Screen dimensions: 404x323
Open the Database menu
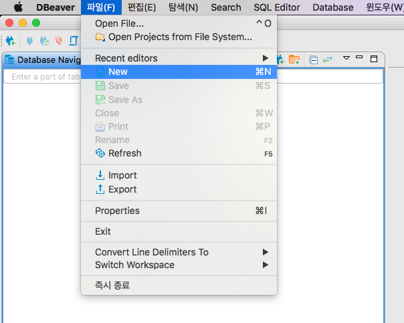tap(333, 7)
